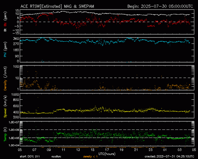198x159 pixels.
Task: Click the '07' hour label on the time axis
Action: tap(34, 150)
